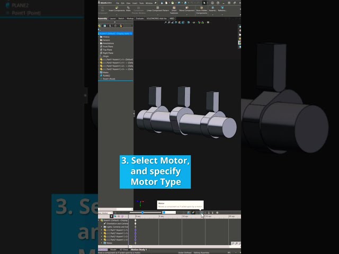Select the Motion Study 1 tab
The height and width of the screenshot is (254, 339).
click(139, 249)
